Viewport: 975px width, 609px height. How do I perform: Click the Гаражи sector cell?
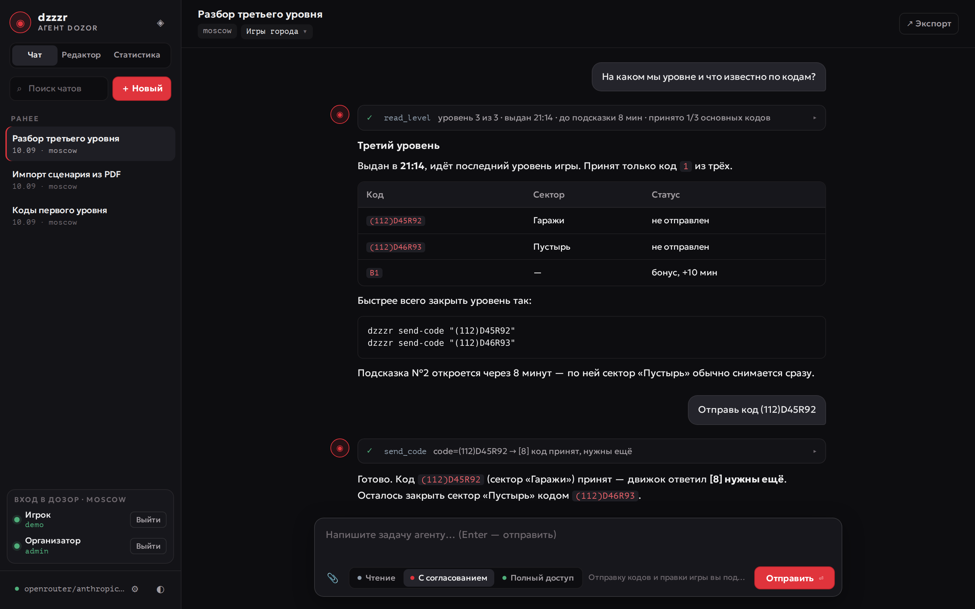point(548,220)
